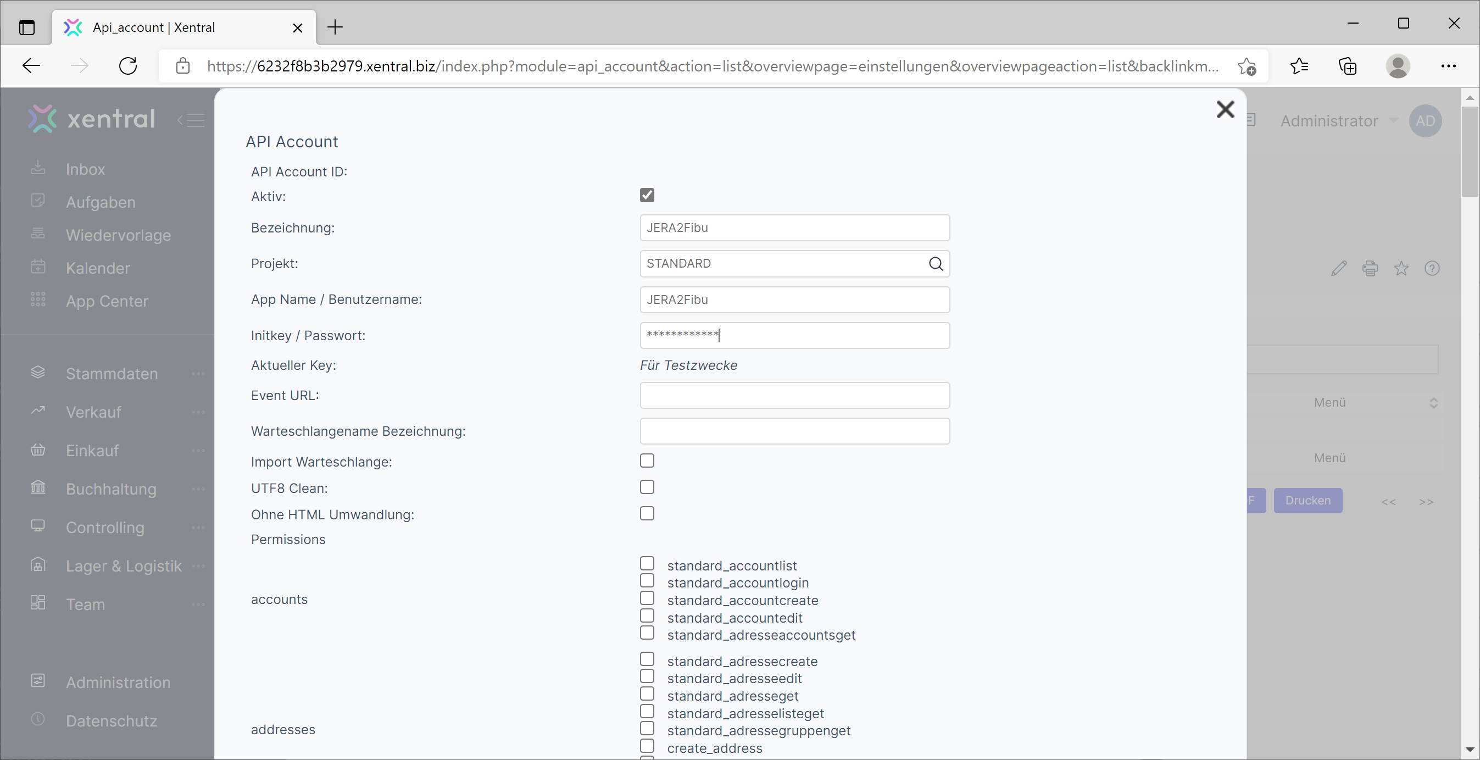Click the browser refresh icon
This screenshot has width=1480, height=760.
pyautogui.click(x=127, y=66)
